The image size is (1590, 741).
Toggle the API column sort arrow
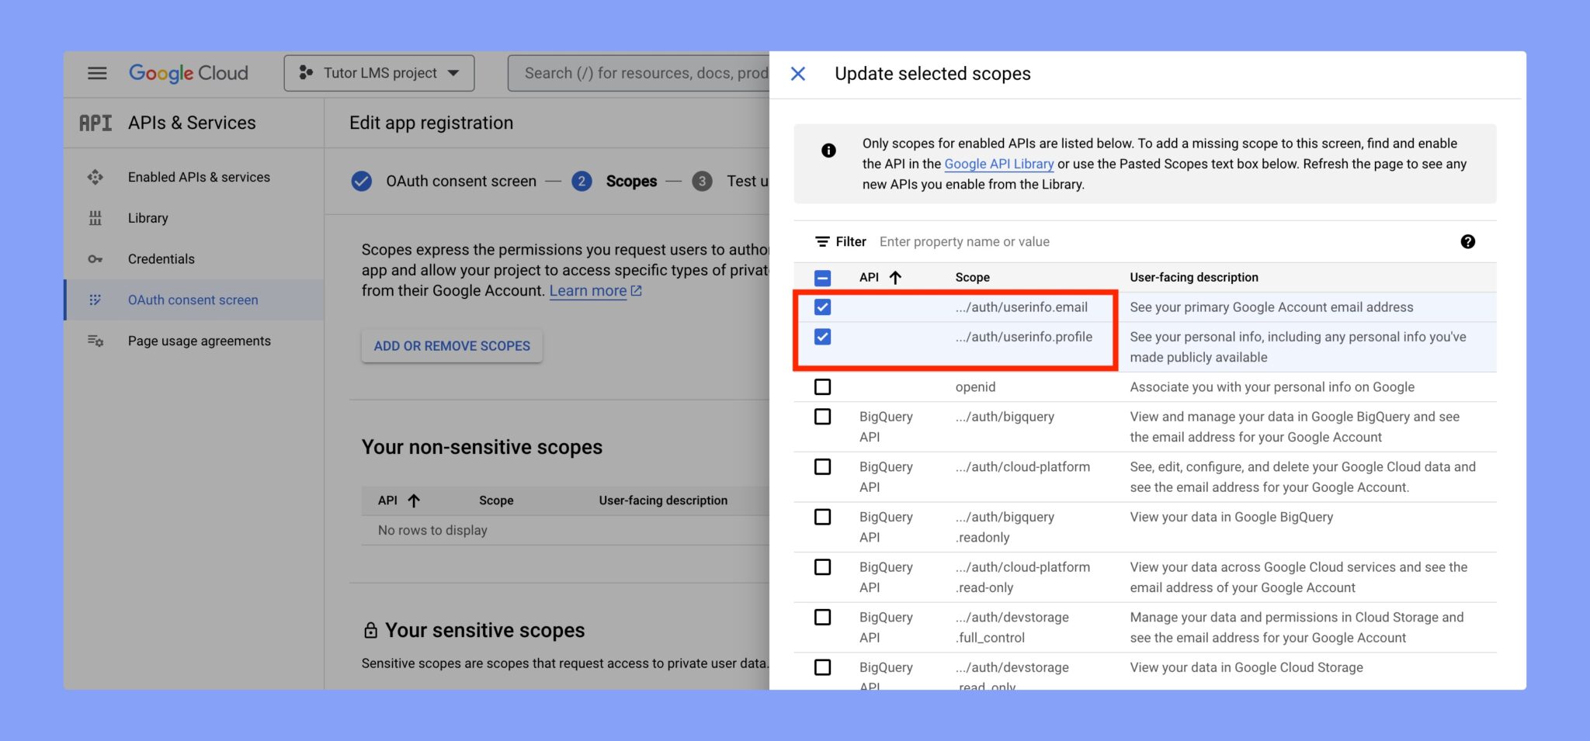pyautogui.click(x=897, y=276)
